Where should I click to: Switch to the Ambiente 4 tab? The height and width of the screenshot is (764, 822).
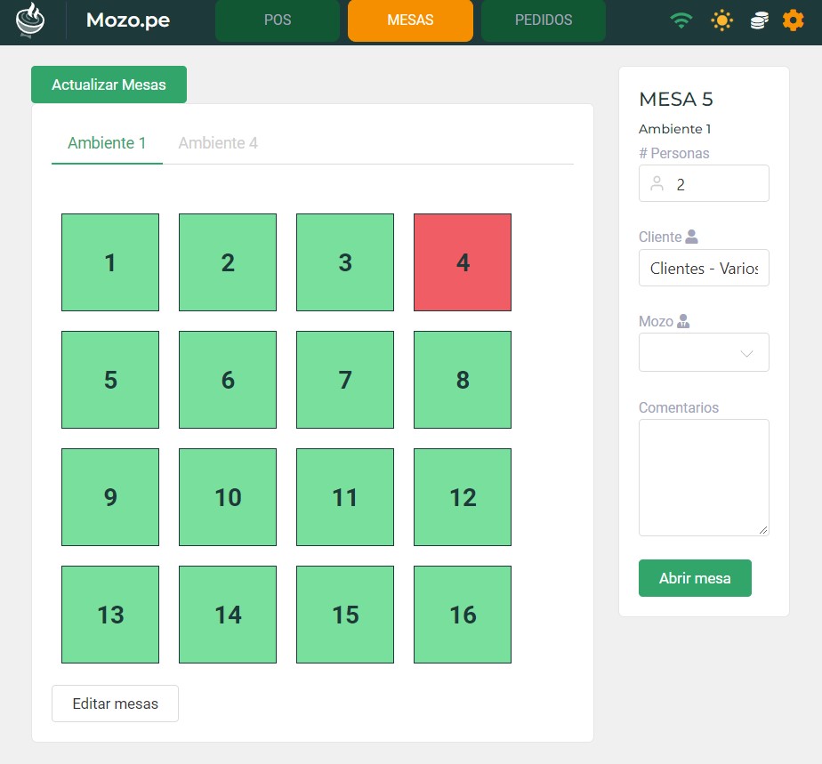tap(218, 143)
